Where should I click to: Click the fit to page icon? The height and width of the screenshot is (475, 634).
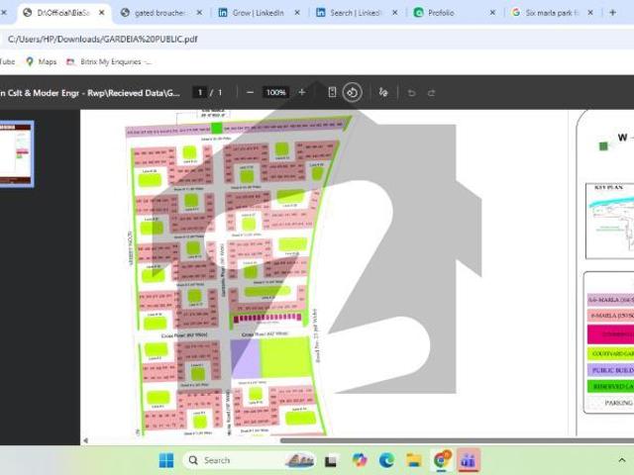click(332, 92)
